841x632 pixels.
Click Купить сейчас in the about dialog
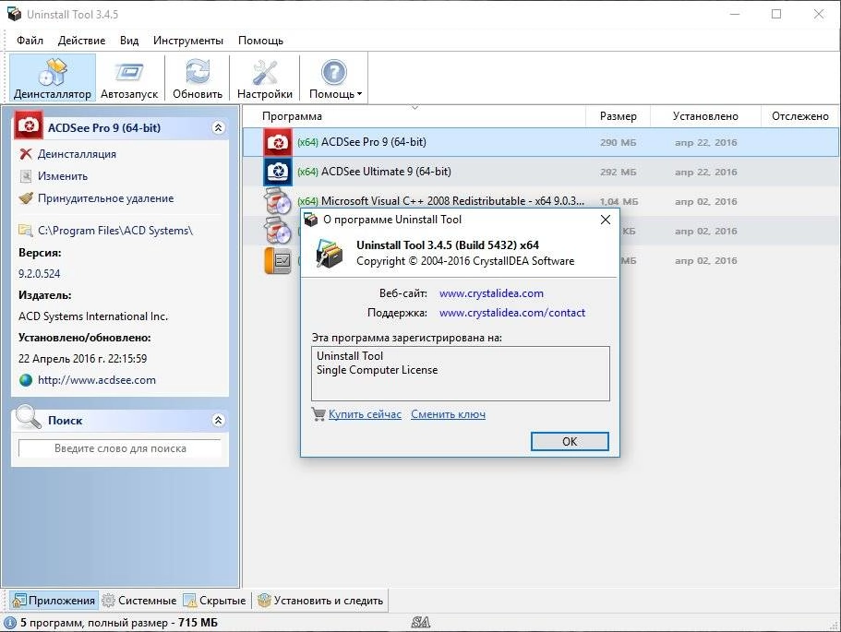tap(365, 414)
